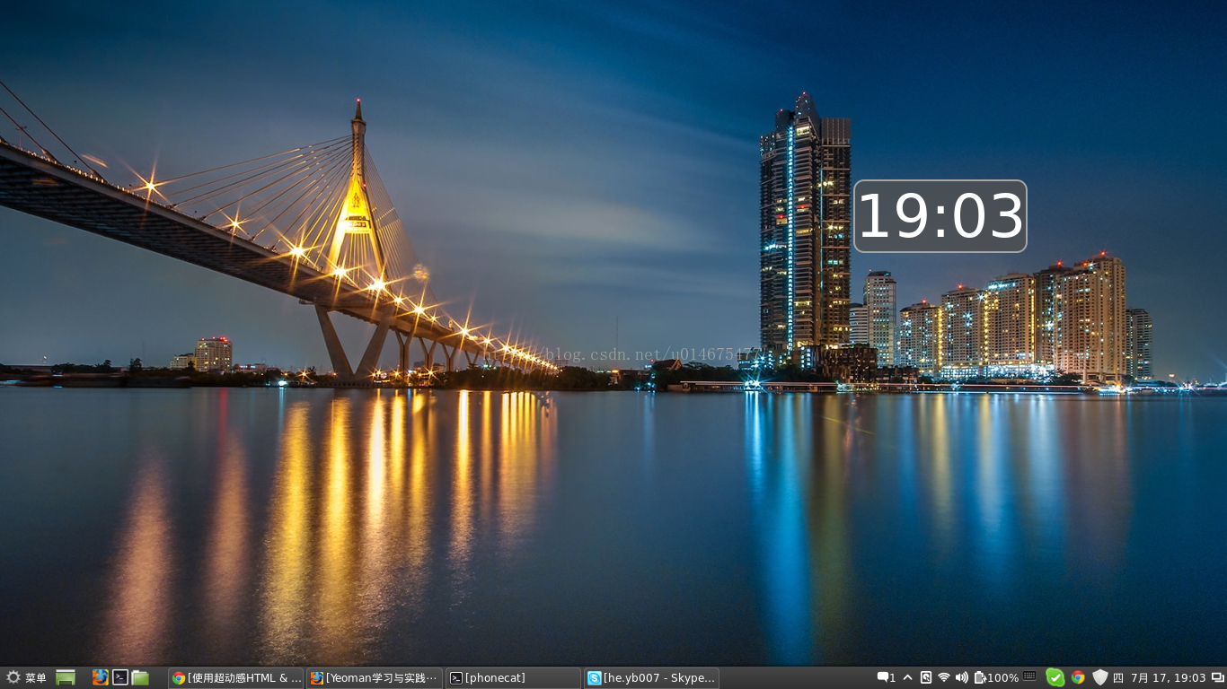The width and height of the screenshot is (1227, 689).
Task: Click the keyboard layout tray icon
Action: (x=1029, y=676)
